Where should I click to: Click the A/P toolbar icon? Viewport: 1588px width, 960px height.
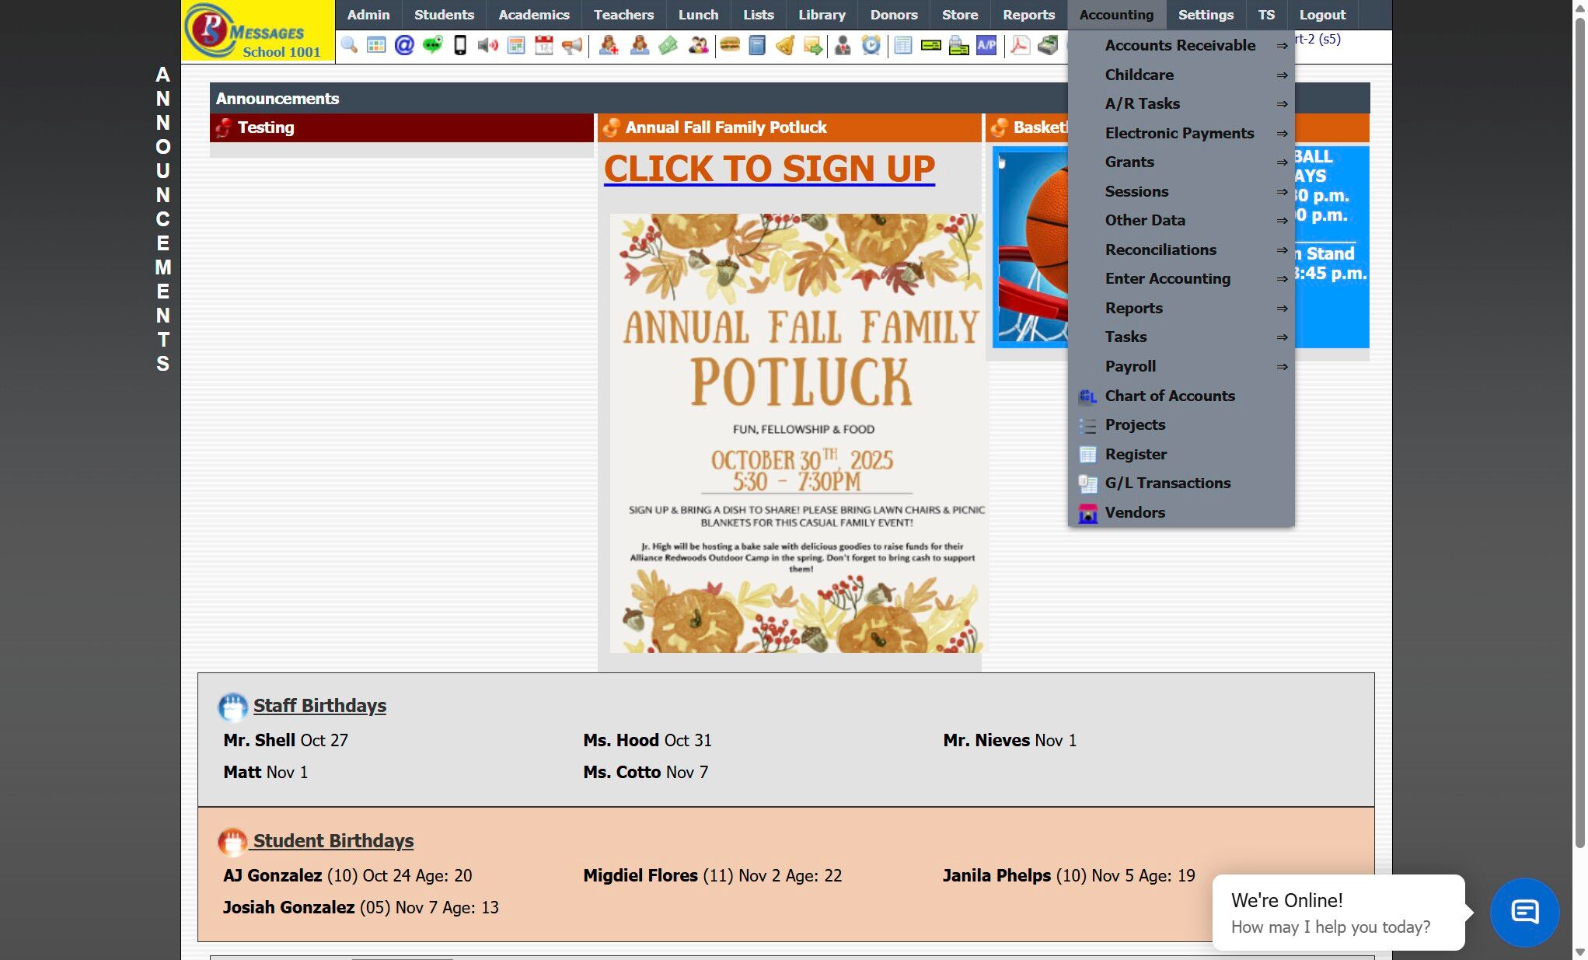[x=986, y=45]
